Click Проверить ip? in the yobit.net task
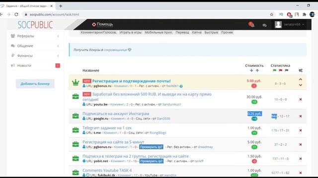This screenshot has height=178, width=318. (x=152, y=161)
